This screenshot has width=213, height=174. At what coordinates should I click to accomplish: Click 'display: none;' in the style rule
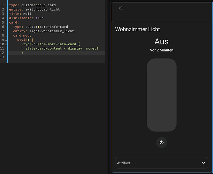(x=82, y=48)
